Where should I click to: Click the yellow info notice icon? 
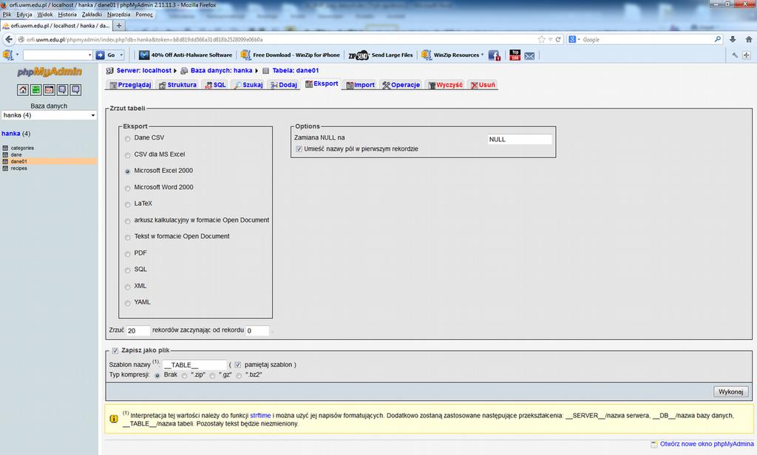[114, 419]
